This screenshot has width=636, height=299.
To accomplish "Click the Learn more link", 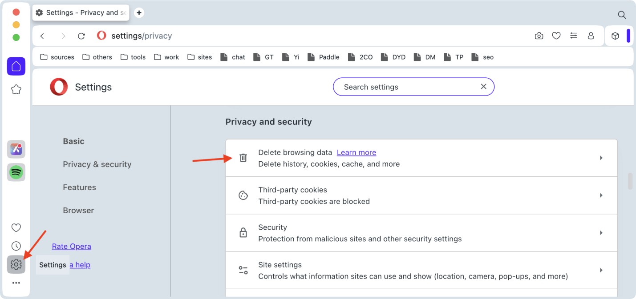I will click(x=356, y=152).
